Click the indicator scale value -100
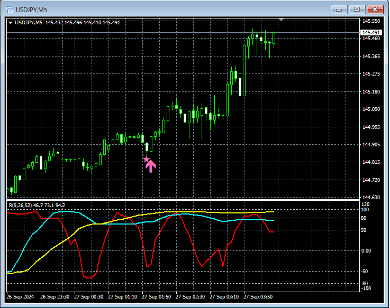This screenshot has height=308, width=390. tap(366, 288)
